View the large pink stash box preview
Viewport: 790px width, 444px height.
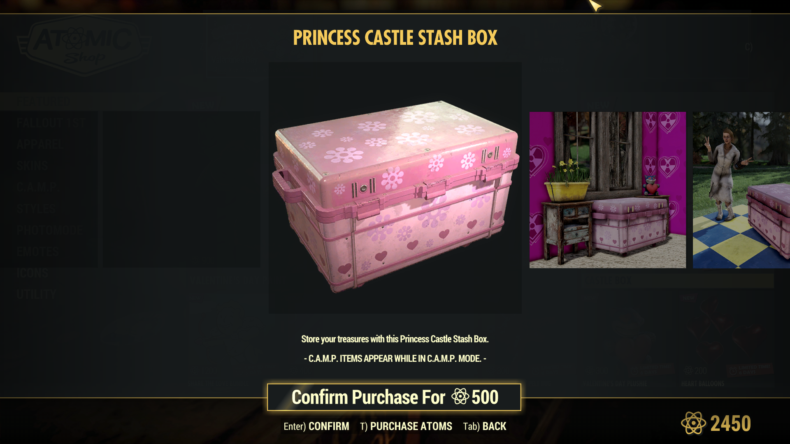pos(395,188)
